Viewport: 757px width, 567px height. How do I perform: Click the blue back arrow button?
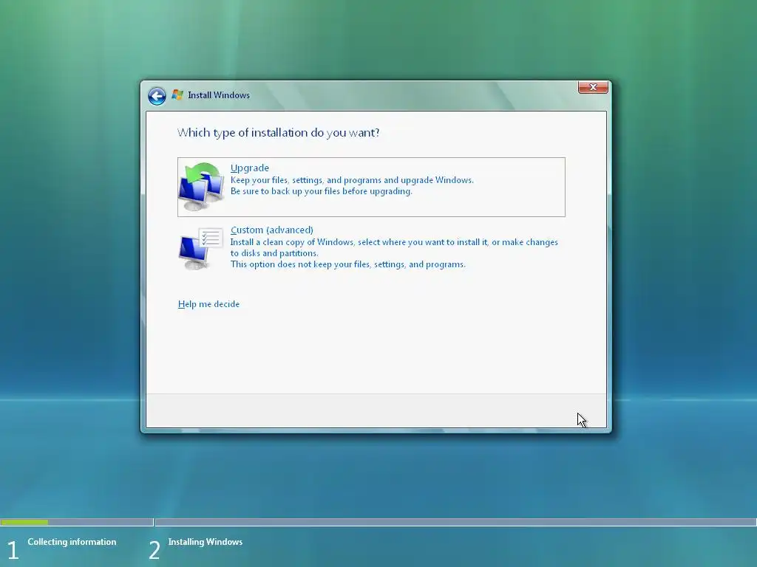coord(157,96)
